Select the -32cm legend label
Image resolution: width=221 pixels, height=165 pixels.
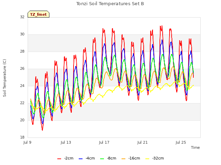coord(158,158)
